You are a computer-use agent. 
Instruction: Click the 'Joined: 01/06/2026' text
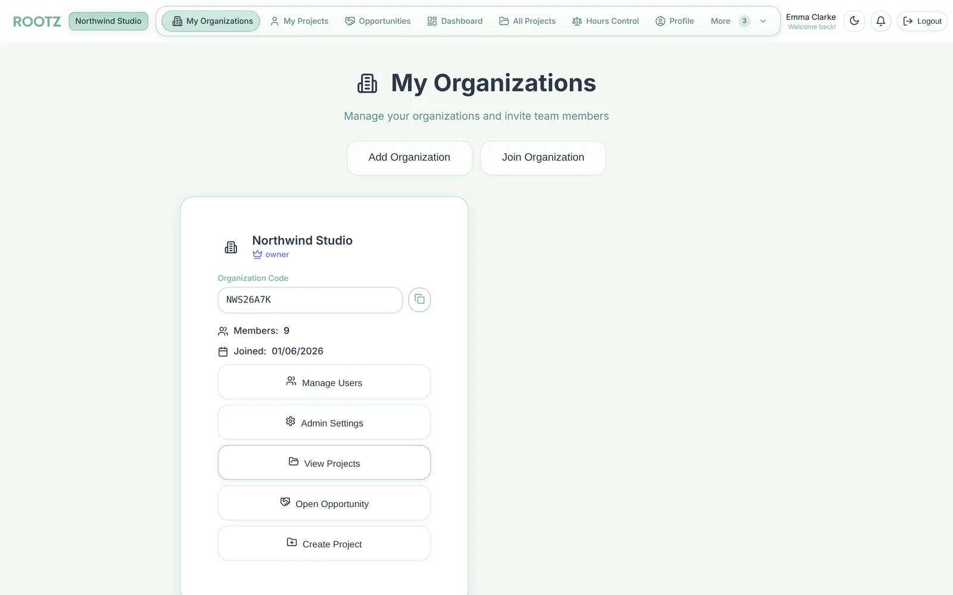(279, 352)
